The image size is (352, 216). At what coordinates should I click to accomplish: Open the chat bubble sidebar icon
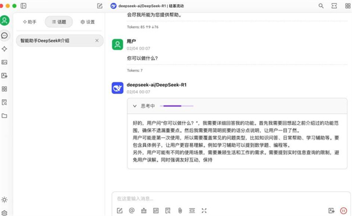tap(5, 35)
